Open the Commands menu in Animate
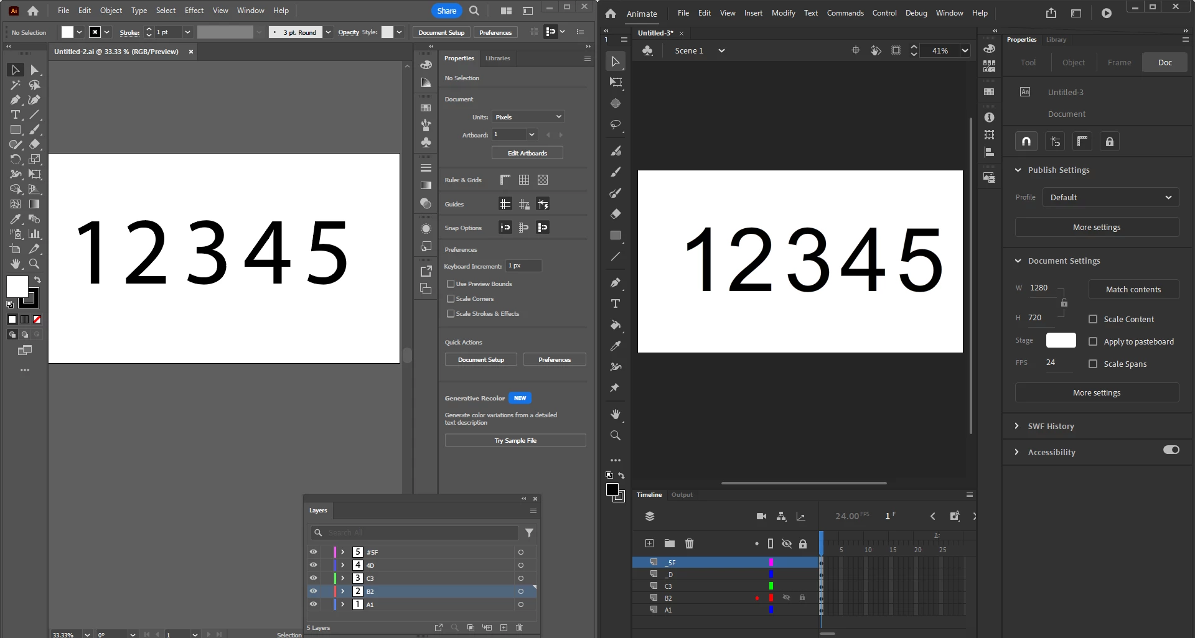 tap(845, 13)
